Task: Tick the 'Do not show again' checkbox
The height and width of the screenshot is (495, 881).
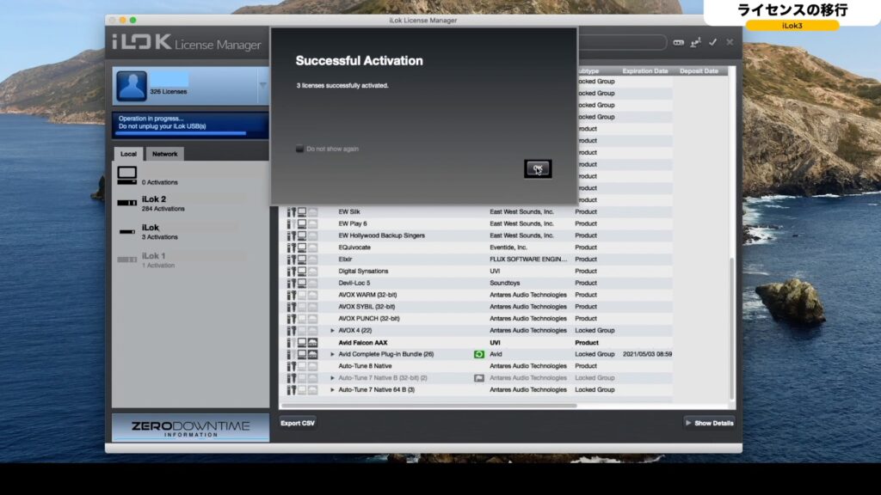Action: (299, 149)
